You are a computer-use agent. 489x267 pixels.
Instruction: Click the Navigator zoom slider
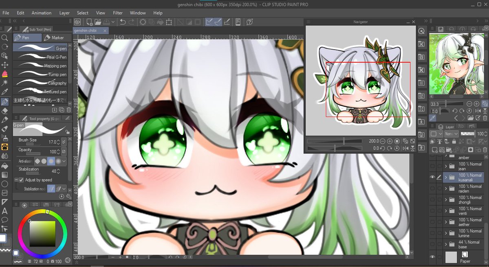pyautogui.click(x=334, y=141)
